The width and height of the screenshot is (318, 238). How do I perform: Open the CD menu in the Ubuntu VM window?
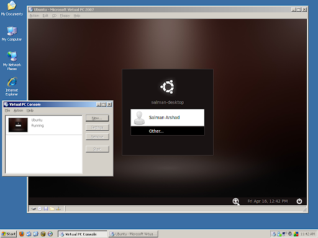54,15
